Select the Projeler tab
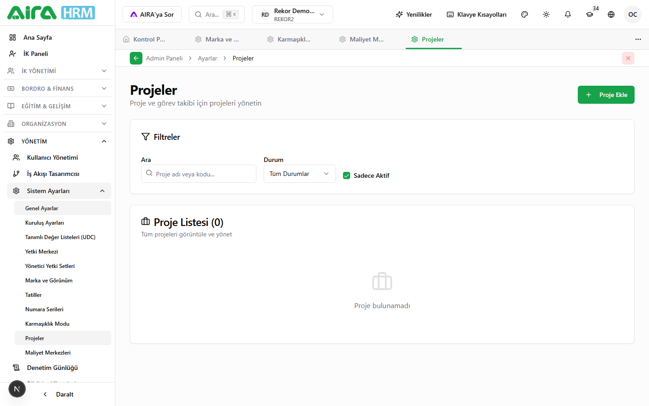The image size is (649, 406). [434, 39]
